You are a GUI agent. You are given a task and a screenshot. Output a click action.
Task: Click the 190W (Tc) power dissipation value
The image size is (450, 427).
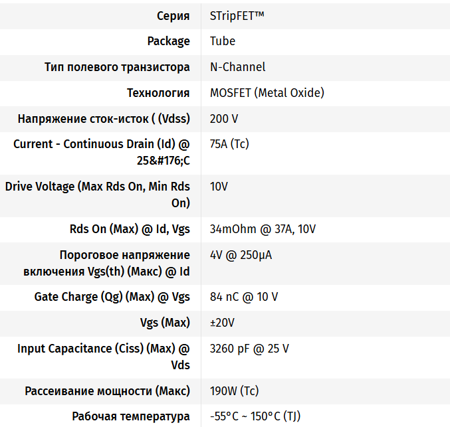[234, 390]
